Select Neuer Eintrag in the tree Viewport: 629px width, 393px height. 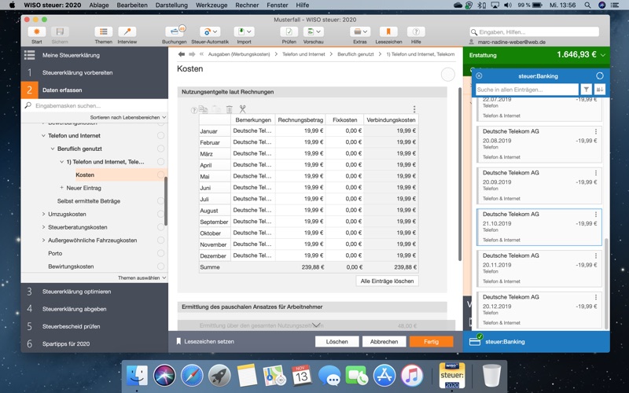click(83, 188)
